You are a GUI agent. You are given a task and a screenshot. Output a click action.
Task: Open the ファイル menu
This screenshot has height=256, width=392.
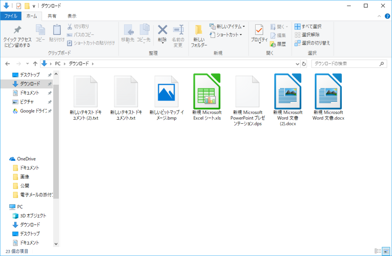[11, 16]
